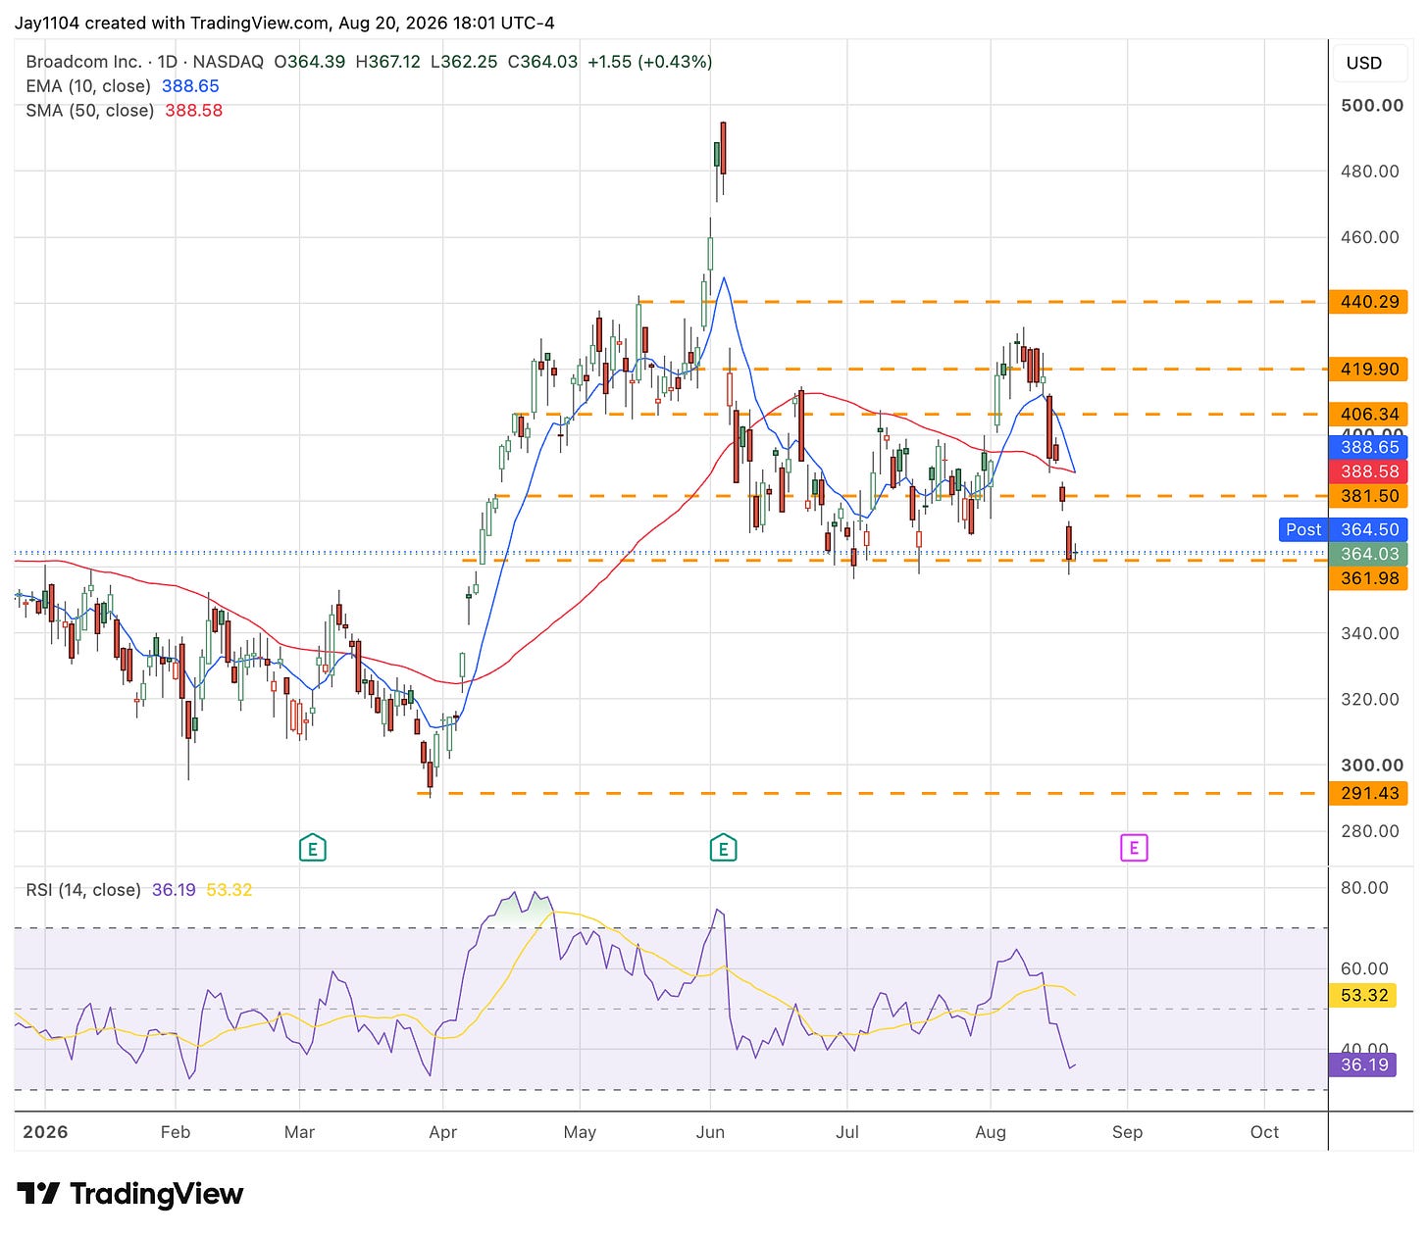Image resolution: width=1428 pixels, height=1237 pixels.
Task: Select the SMA (50, close) legend label
Action: coord(90,111)
